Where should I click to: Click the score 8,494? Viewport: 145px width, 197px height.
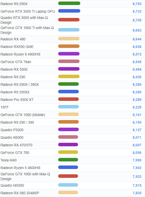point(137,69)
